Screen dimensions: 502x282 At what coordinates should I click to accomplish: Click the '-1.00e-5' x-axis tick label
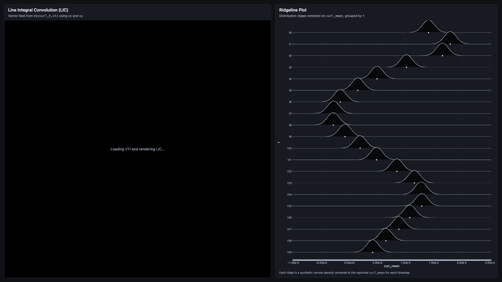(293, 263)
